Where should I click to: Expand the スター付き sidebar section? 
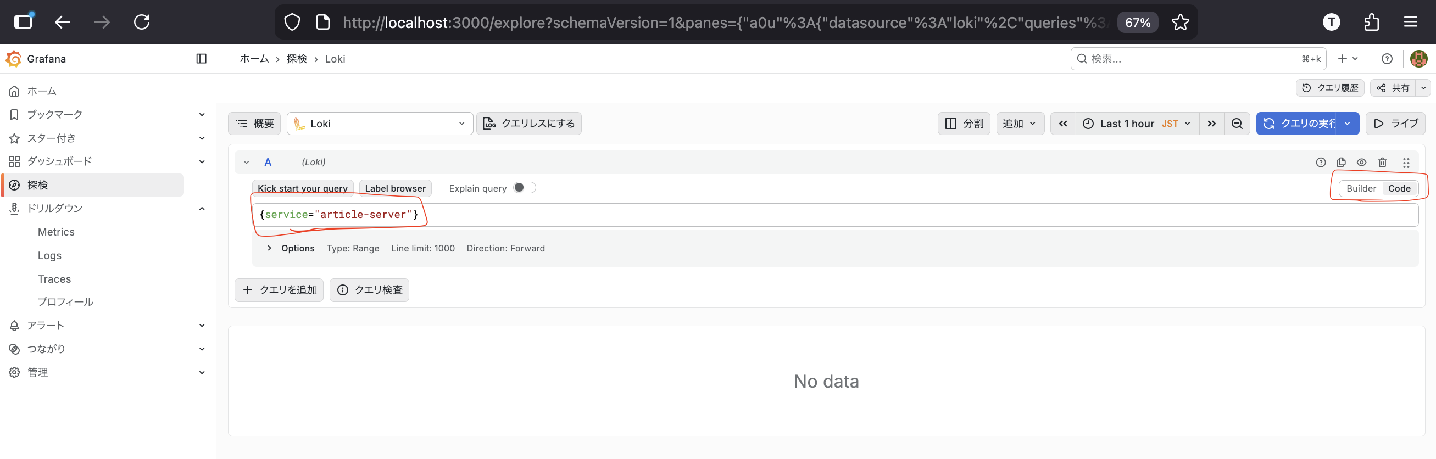(x=202, y=138)
